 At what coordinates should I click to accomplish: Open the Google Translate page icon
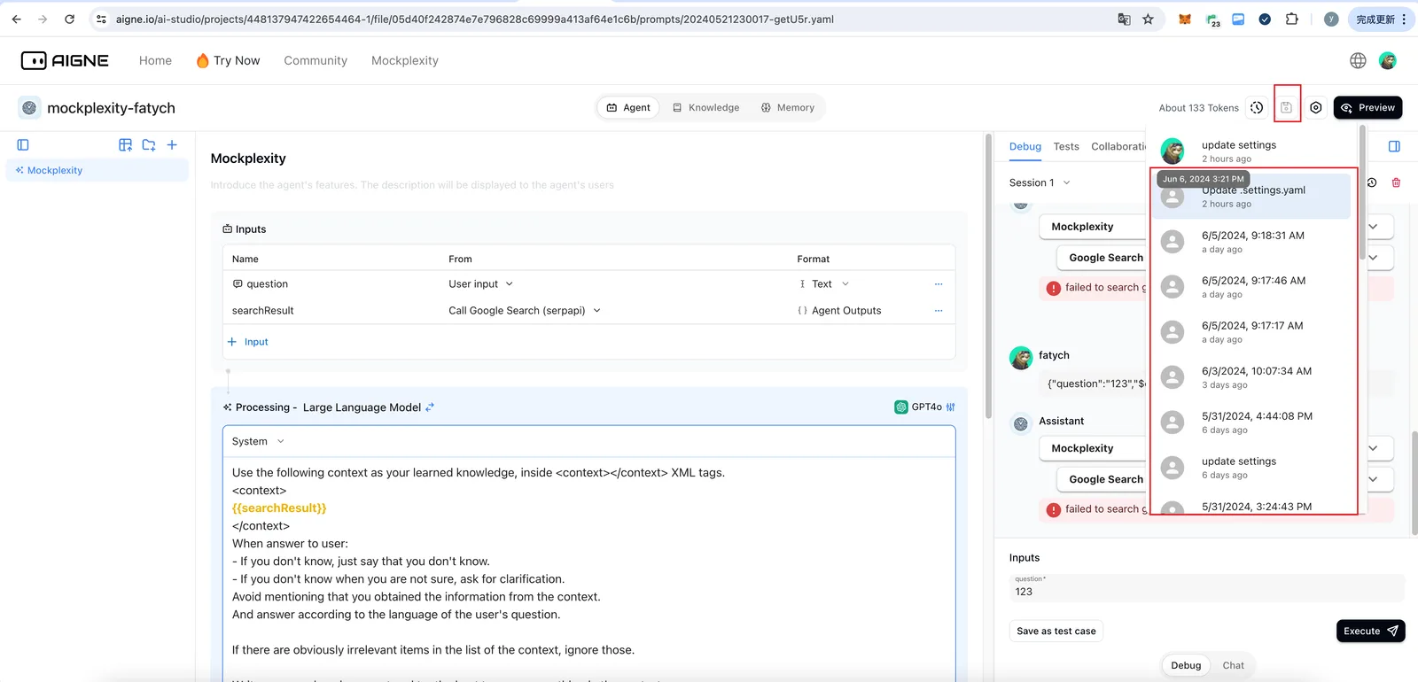coord(1124,19)
